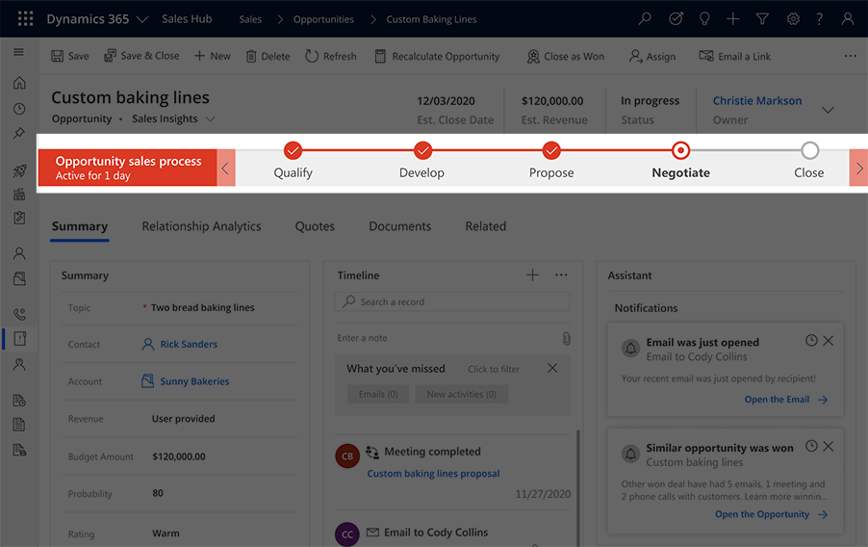Open the Related tab

(485, 226)
